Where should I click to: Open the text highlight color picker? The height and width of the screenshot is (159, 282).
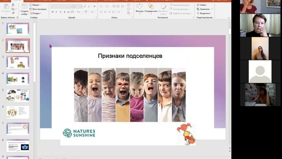(x=86, y=12)
